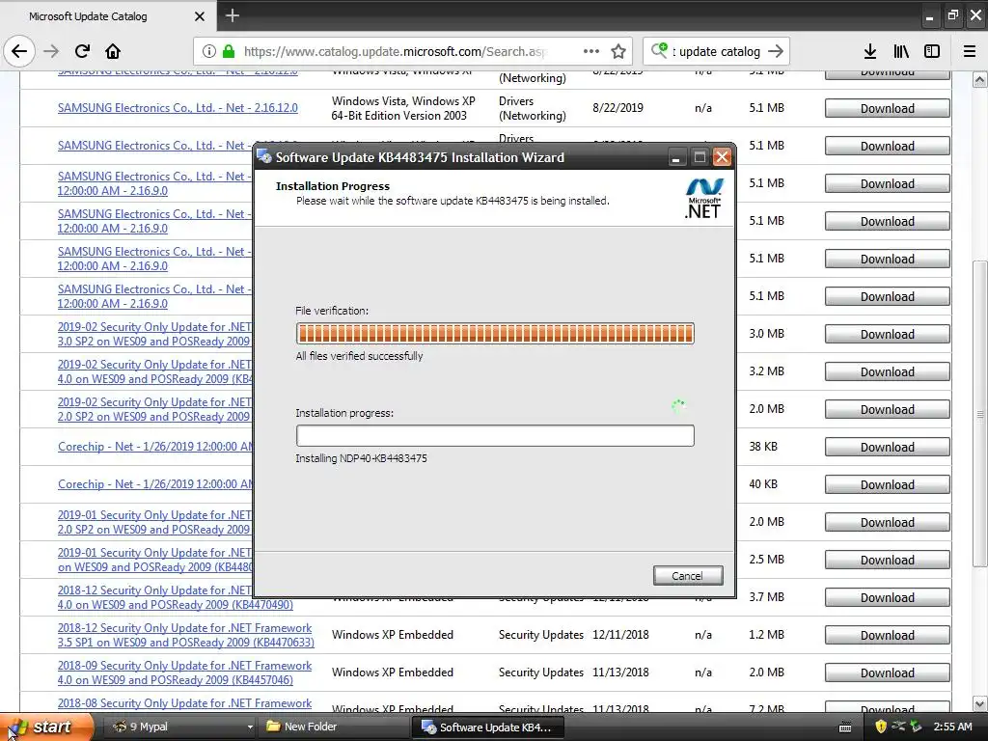Open the home page icon
988x741 pixels.
[x=113, y=51]
